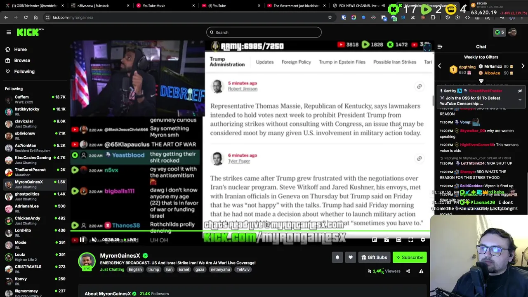Click the browser home icon

(x=35, y=17)
